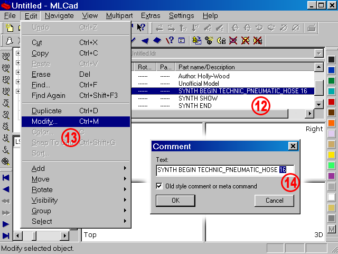Set zoom to 150 percent

6,80
